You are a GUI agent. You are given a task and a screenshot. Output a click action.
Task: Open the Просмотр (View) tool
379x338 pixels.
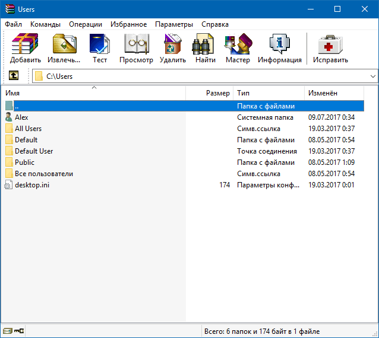click(136, 49)
